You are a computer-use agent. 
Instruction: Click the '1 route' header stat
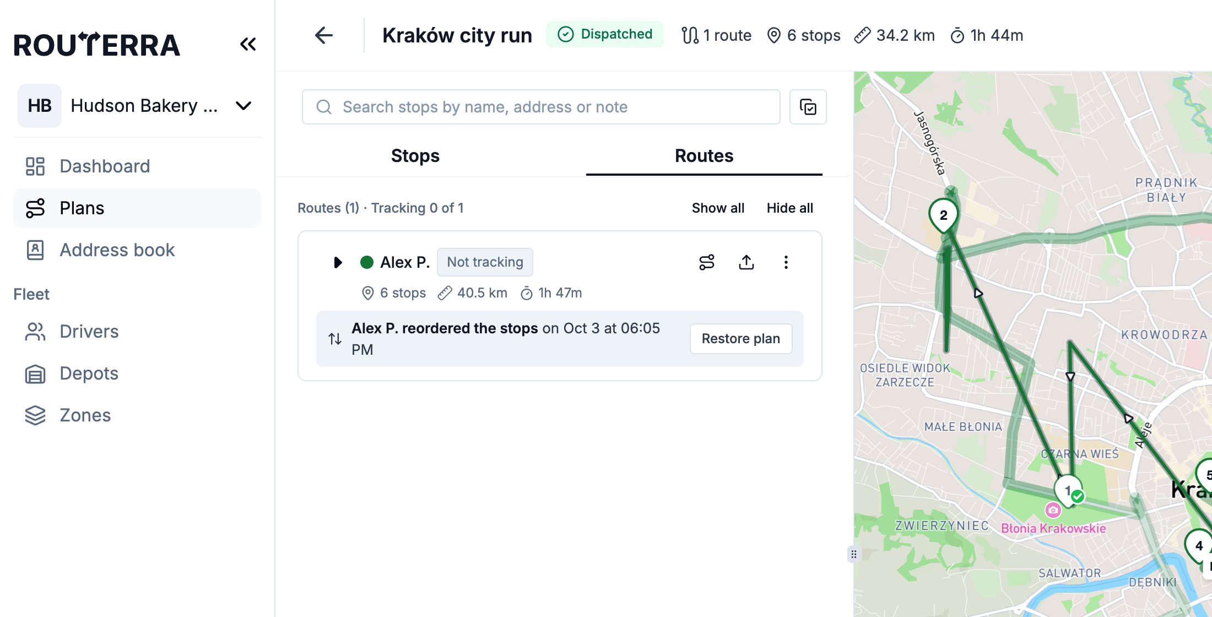point(717,35)
